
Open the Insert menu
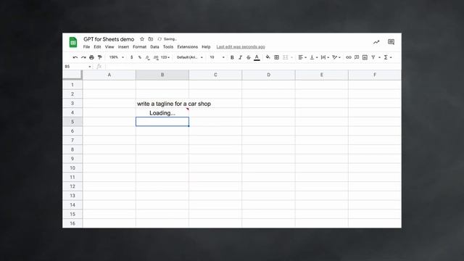click(x=123, y=46)
